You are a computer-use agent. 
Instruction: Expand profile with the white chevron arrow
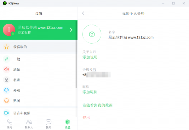click(x=71, y=30)
